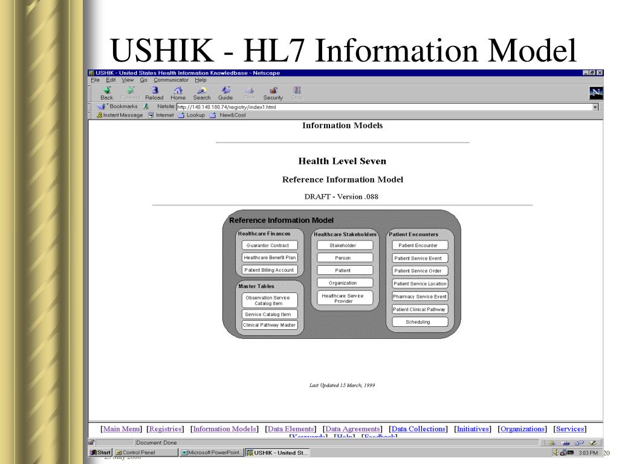The height and width of the screenshot is (464, 619).
Task: Follow the Services link
Action: (x=570, y=429)
